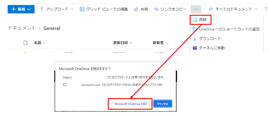
Task: Expand the 新規 dropdown chevron
Action: point(29,9)
